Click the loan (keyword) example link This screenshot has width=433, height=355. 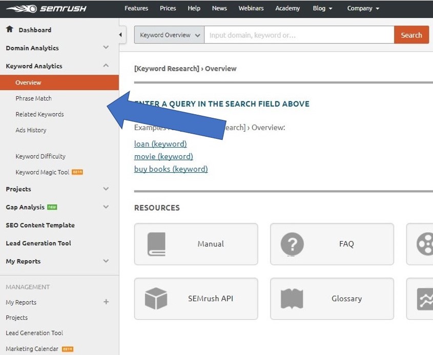[x=160, y=144]
